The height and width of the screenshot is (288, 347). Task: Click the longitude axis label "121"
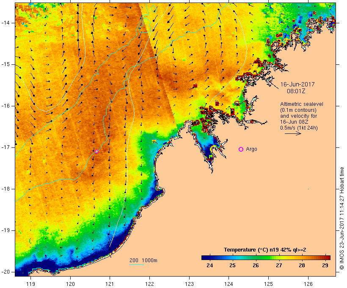coord(110,284)
